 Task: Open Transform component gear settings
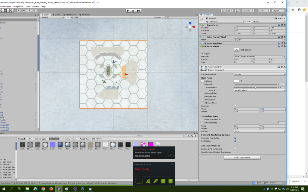pos(285,25)
